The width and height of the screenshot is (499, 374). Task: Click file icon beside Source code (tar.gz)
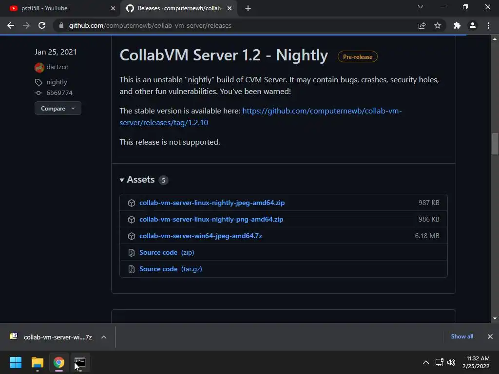point(132,269)
